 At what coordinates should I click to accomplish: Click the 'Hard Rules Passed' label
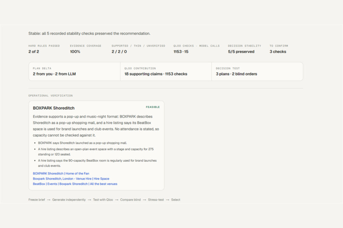click(x=44, y=46)
